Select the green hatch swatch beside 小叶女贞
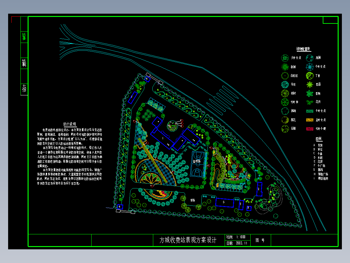This screenshot has height=263, width=350. coord(310,111)
